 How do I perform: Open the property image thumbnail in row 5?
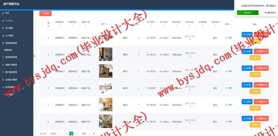point(106,105)
